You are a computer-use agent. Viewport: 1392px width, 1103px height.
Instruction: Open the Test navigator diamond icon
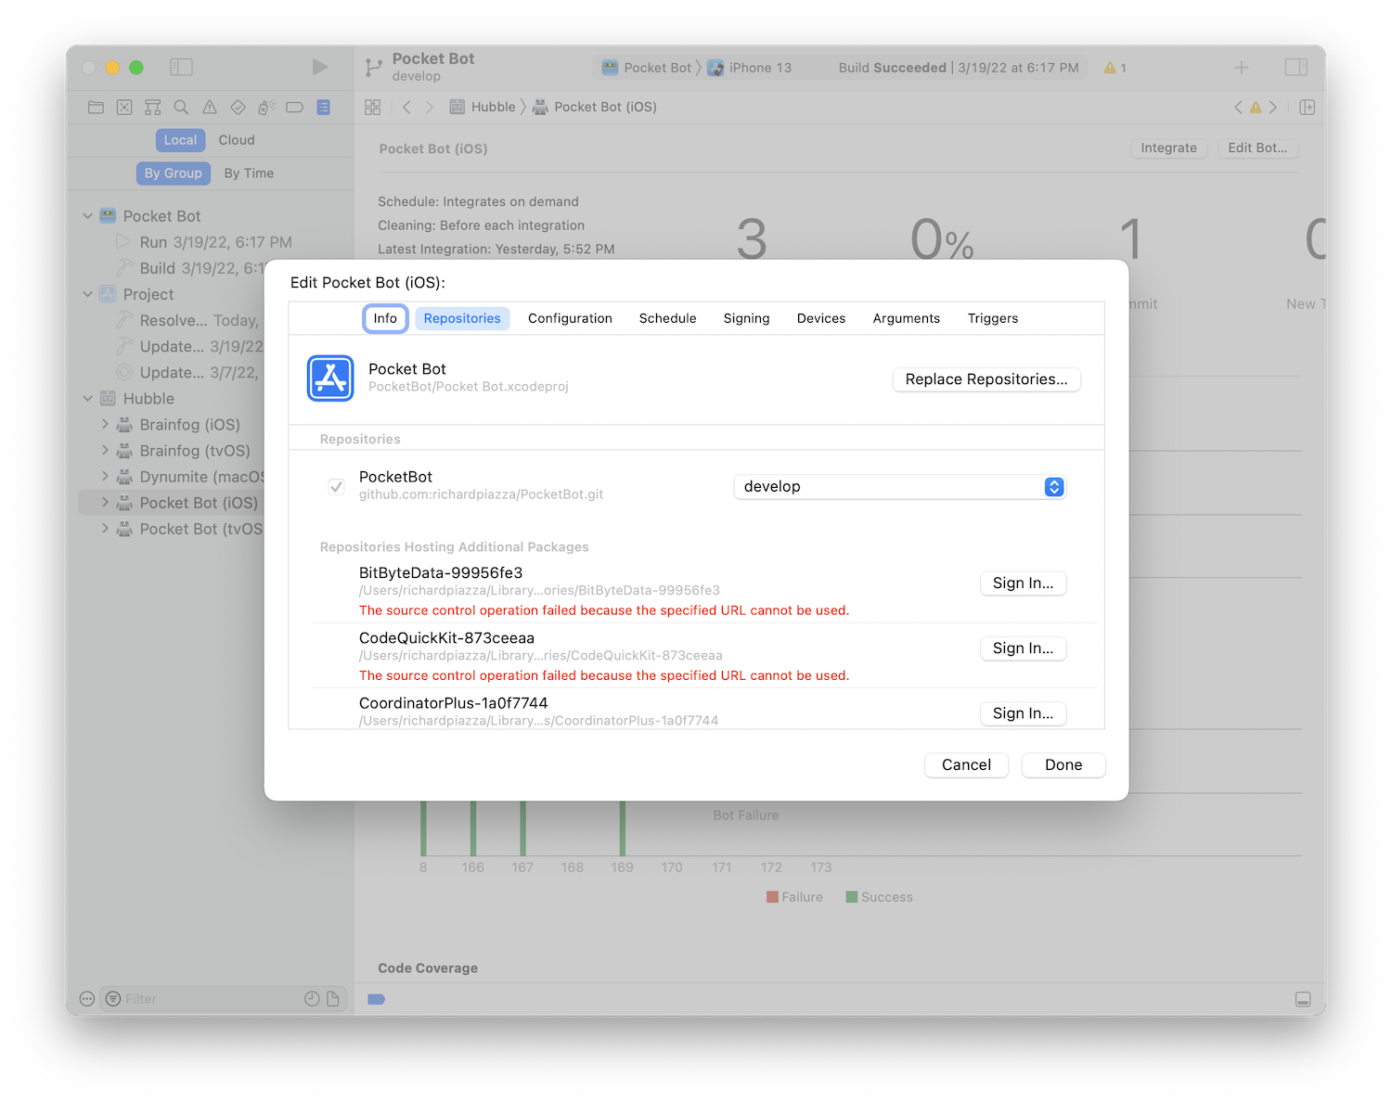pos(238,108)
